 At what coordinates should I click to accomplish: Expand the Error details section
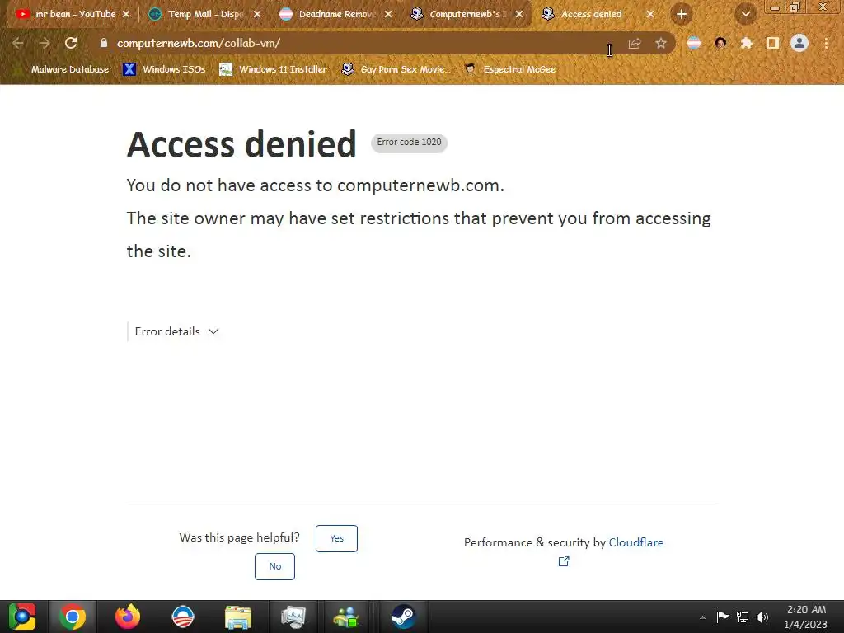(176, 331)
